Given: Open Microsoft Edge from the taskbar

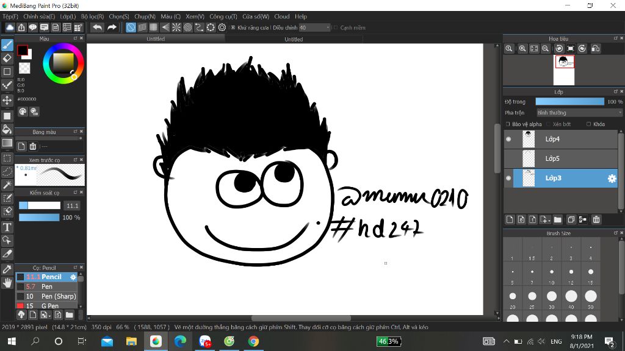Looking at the screenshot, I should click(180, 341).
